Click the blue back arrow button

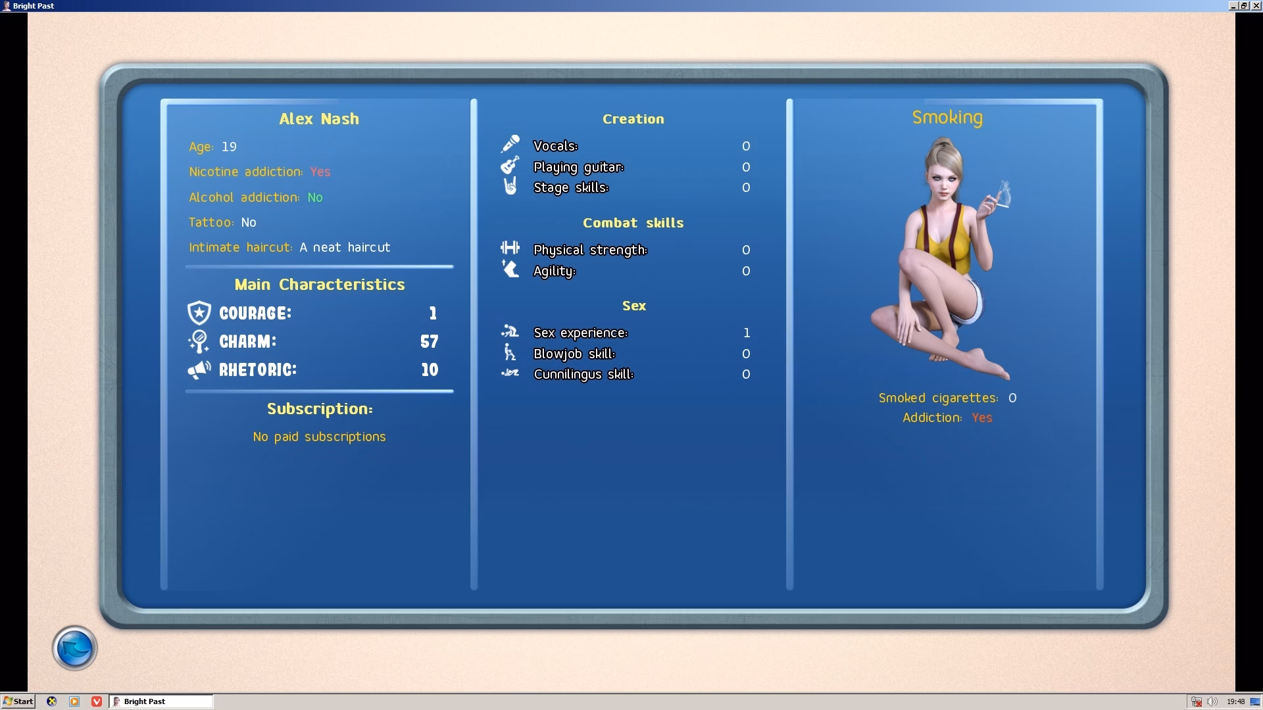[x=74, y=648]
